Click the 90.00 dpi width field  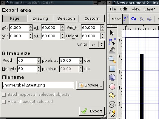(x=69, y=61)
